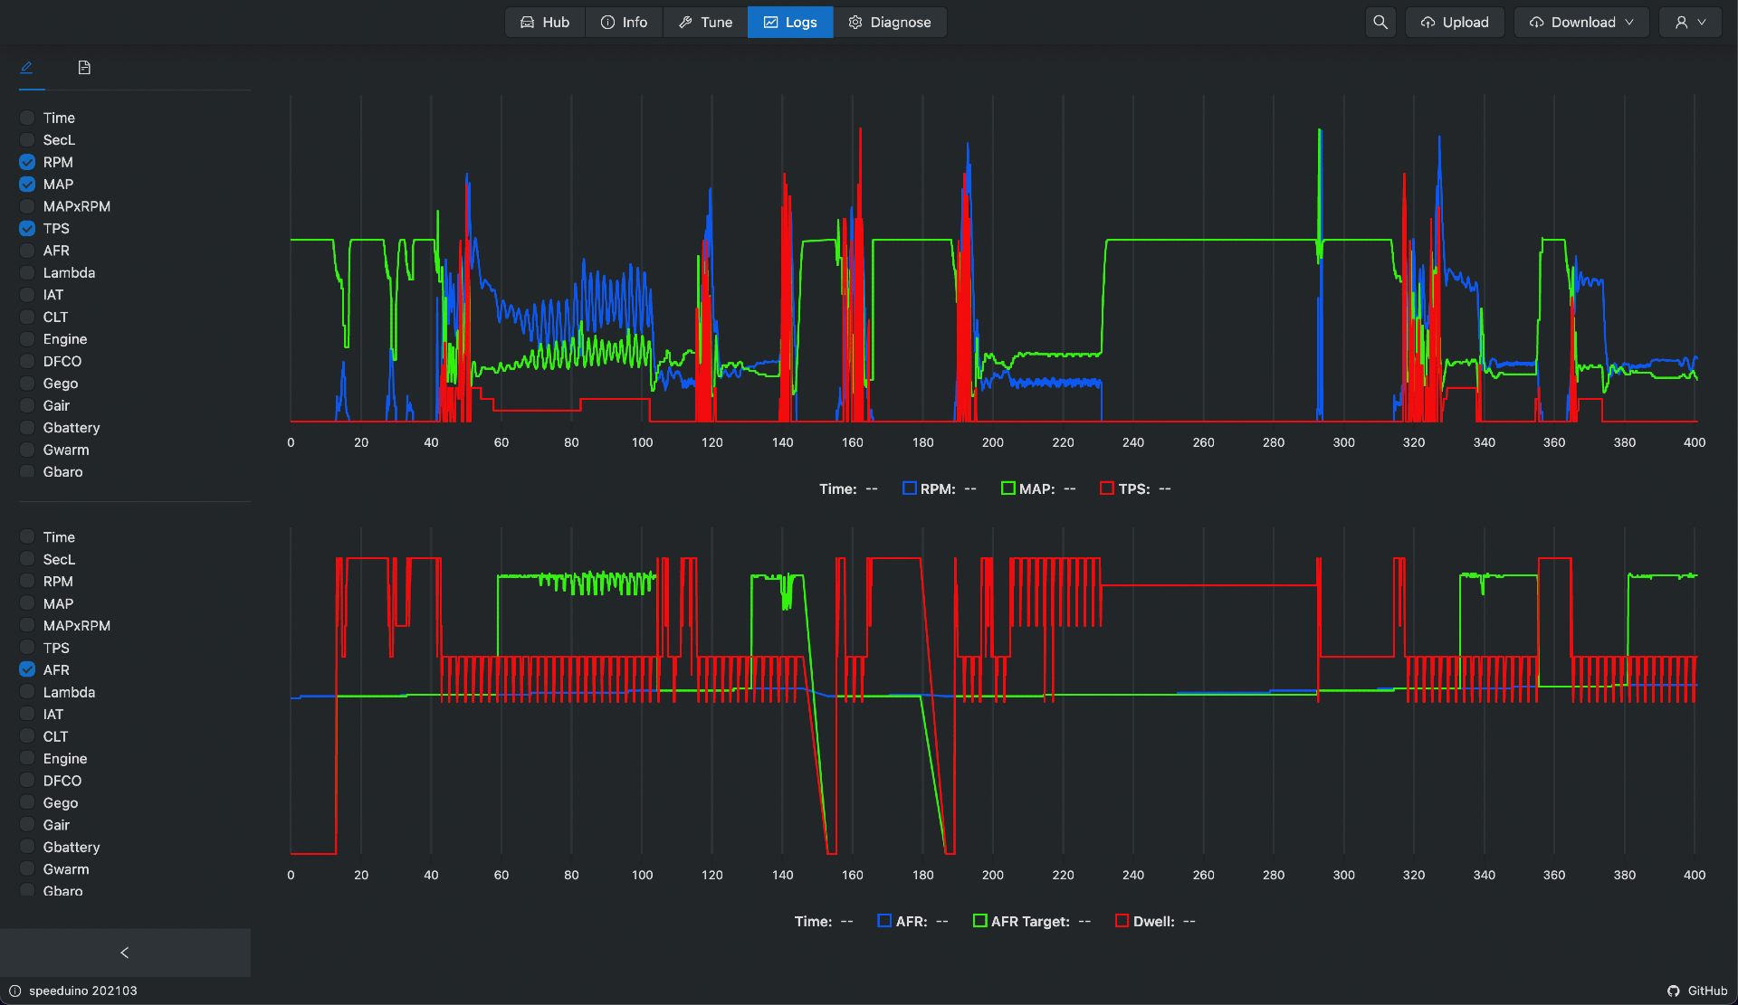Enable SecL checkbox in top list
The image size is (1738, 1005).
27,139
